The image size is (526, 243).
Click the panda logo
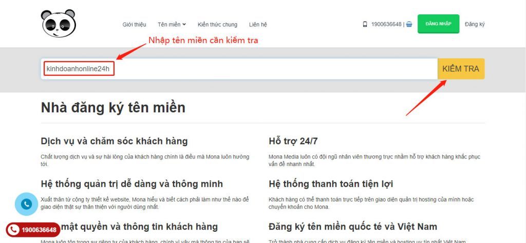(x=59, y=23)
